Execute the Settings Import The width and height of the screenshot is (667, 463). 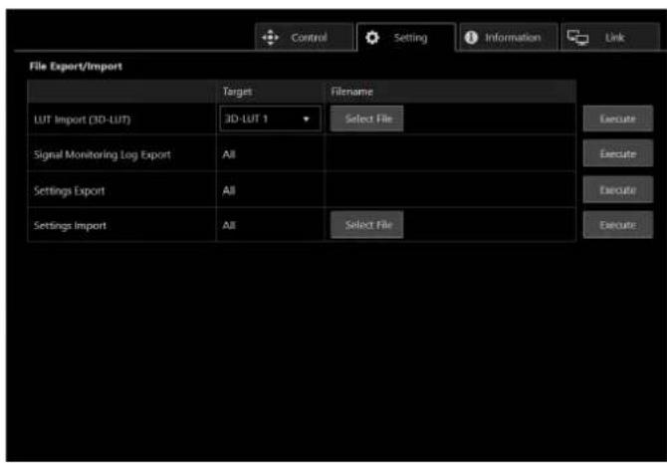coord(617,225)
